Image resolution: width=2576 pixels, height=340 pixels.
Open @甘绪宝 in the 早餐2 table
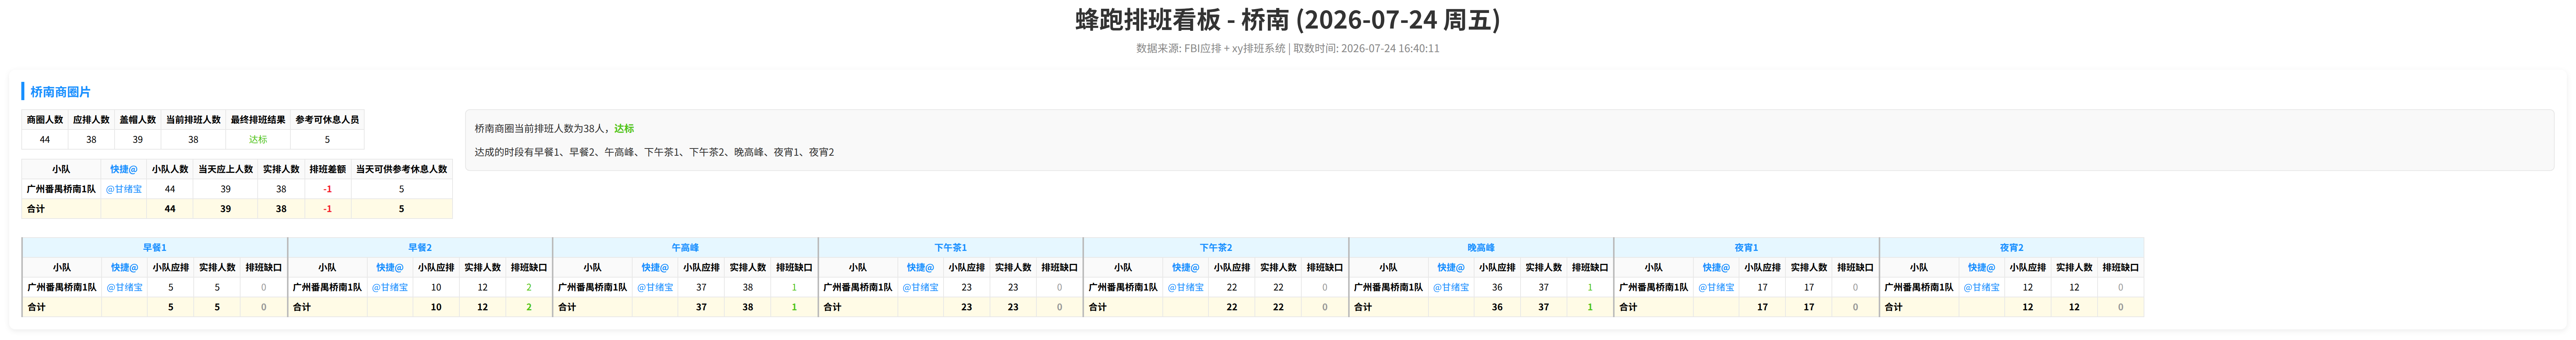point(390,287)
